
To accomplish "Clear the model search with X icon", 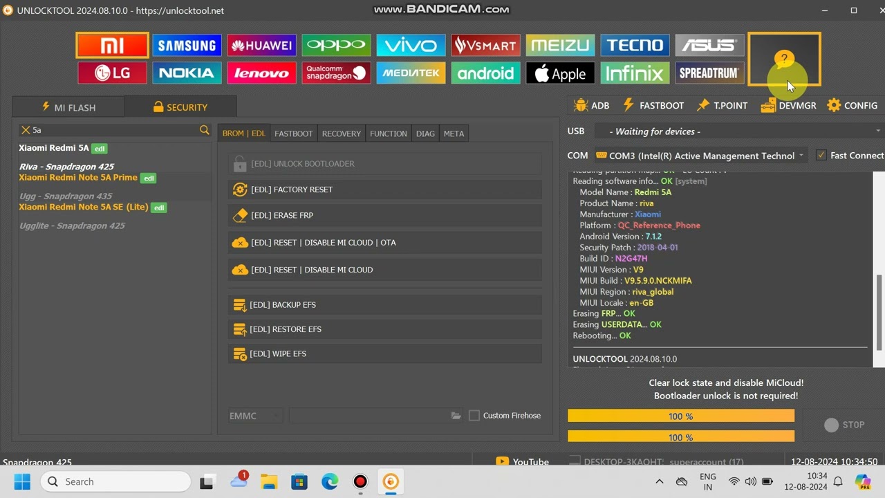I will pyautogui.click(x=26, y=130).
